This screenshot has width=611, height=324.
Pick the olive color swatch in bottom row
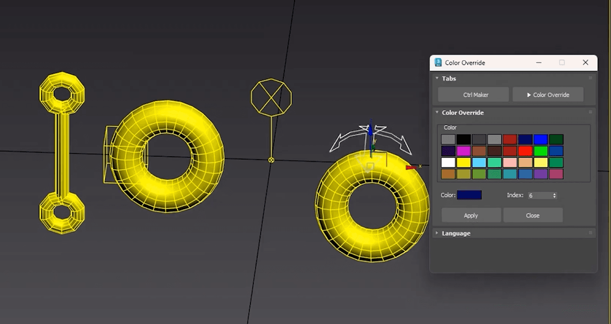point(463,174)
